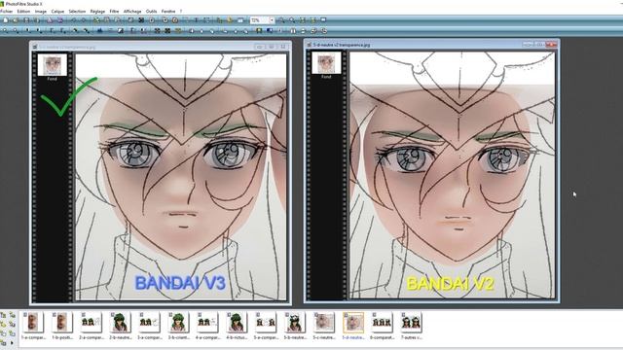The image size is (623, 350).
Task: Click the decrease saturation icon
Action: (x=75, y=30)
